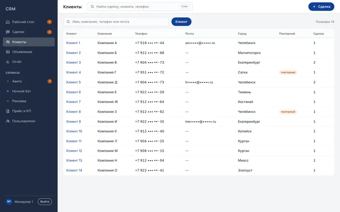Viewport: 340px width, 212px height.
Task: Click the Клиенты people icon in sidebar
Action: (8, 42)
